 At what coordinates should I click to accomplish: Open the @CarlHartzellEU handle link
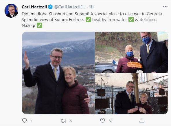pos(70,7)
